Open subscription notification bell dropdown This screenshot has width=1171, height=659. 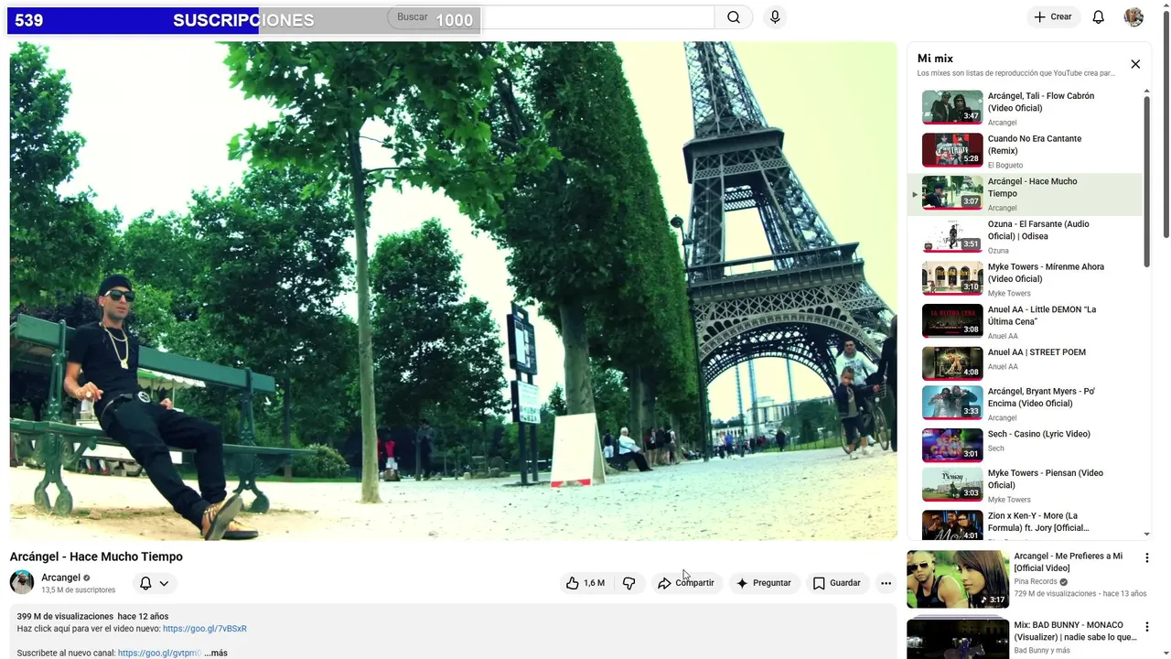(x=154, y=583)
